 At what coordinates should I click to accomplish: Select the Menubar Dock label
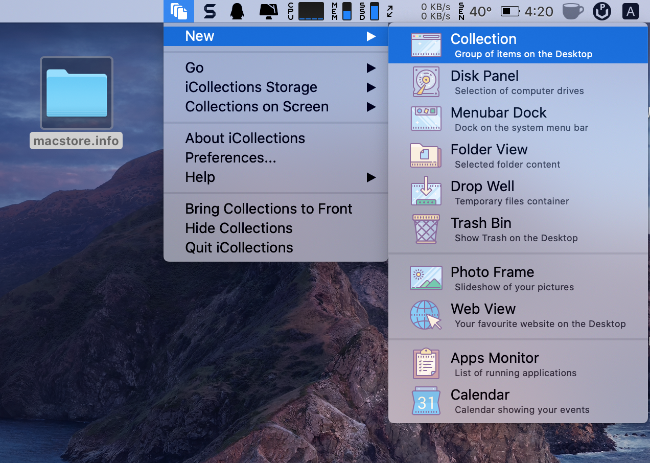pos(499,113)
